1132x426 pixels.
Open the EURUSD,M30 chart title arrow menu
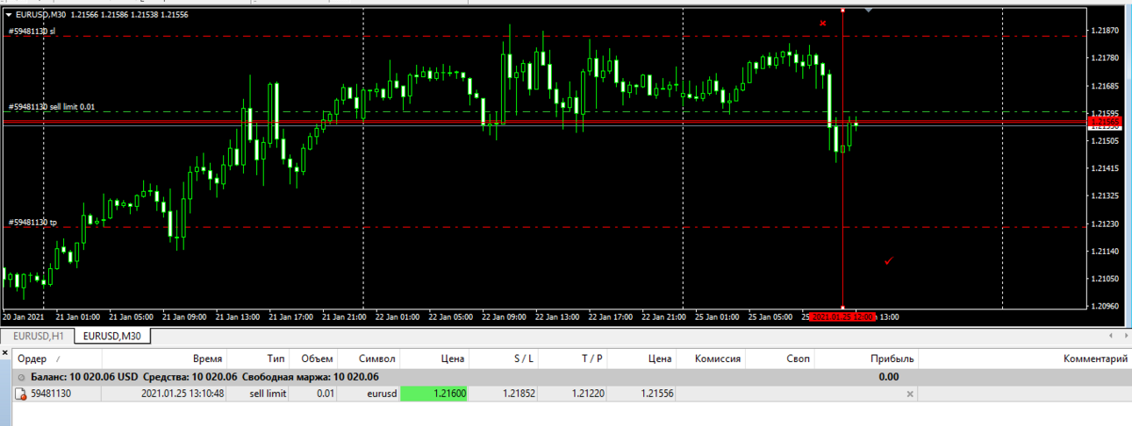click(x=9, y=15)
